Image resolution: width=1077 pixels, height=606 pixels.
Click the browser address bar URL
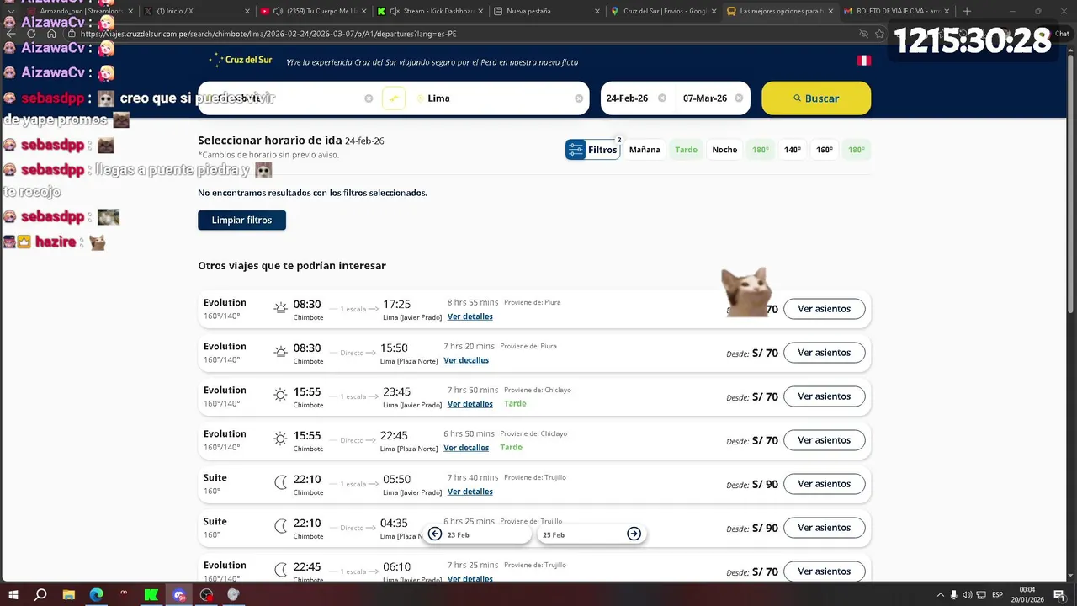(269, 34)
